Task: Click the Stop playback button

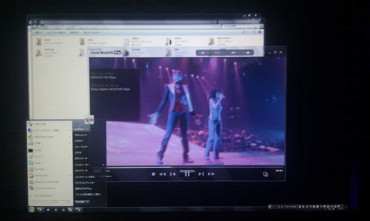Action: [x=153, y=174]
